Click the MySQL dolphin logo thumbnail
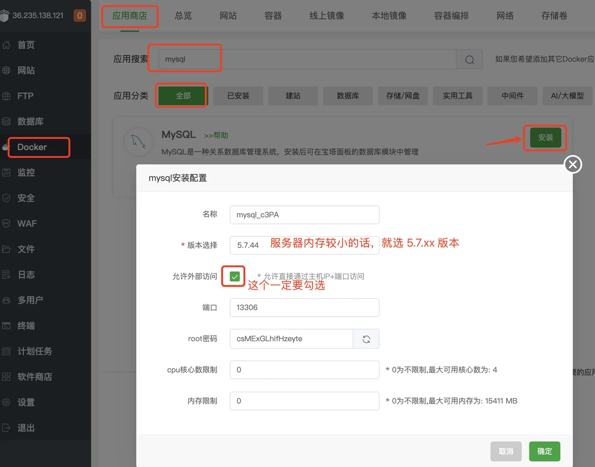The height and width of the screenshot is (467, 595). [138, 142]
